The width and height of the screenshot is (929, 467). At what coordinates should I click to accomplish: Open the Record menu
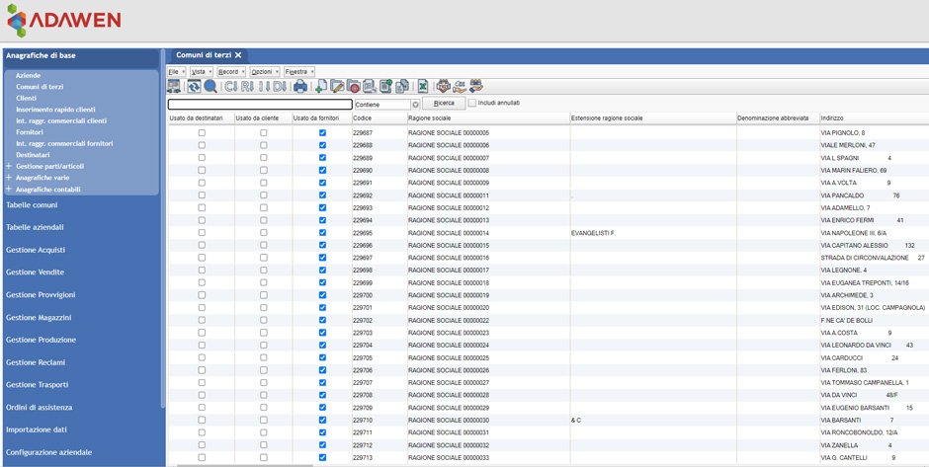pyautogui.click(x=230, y=72)
